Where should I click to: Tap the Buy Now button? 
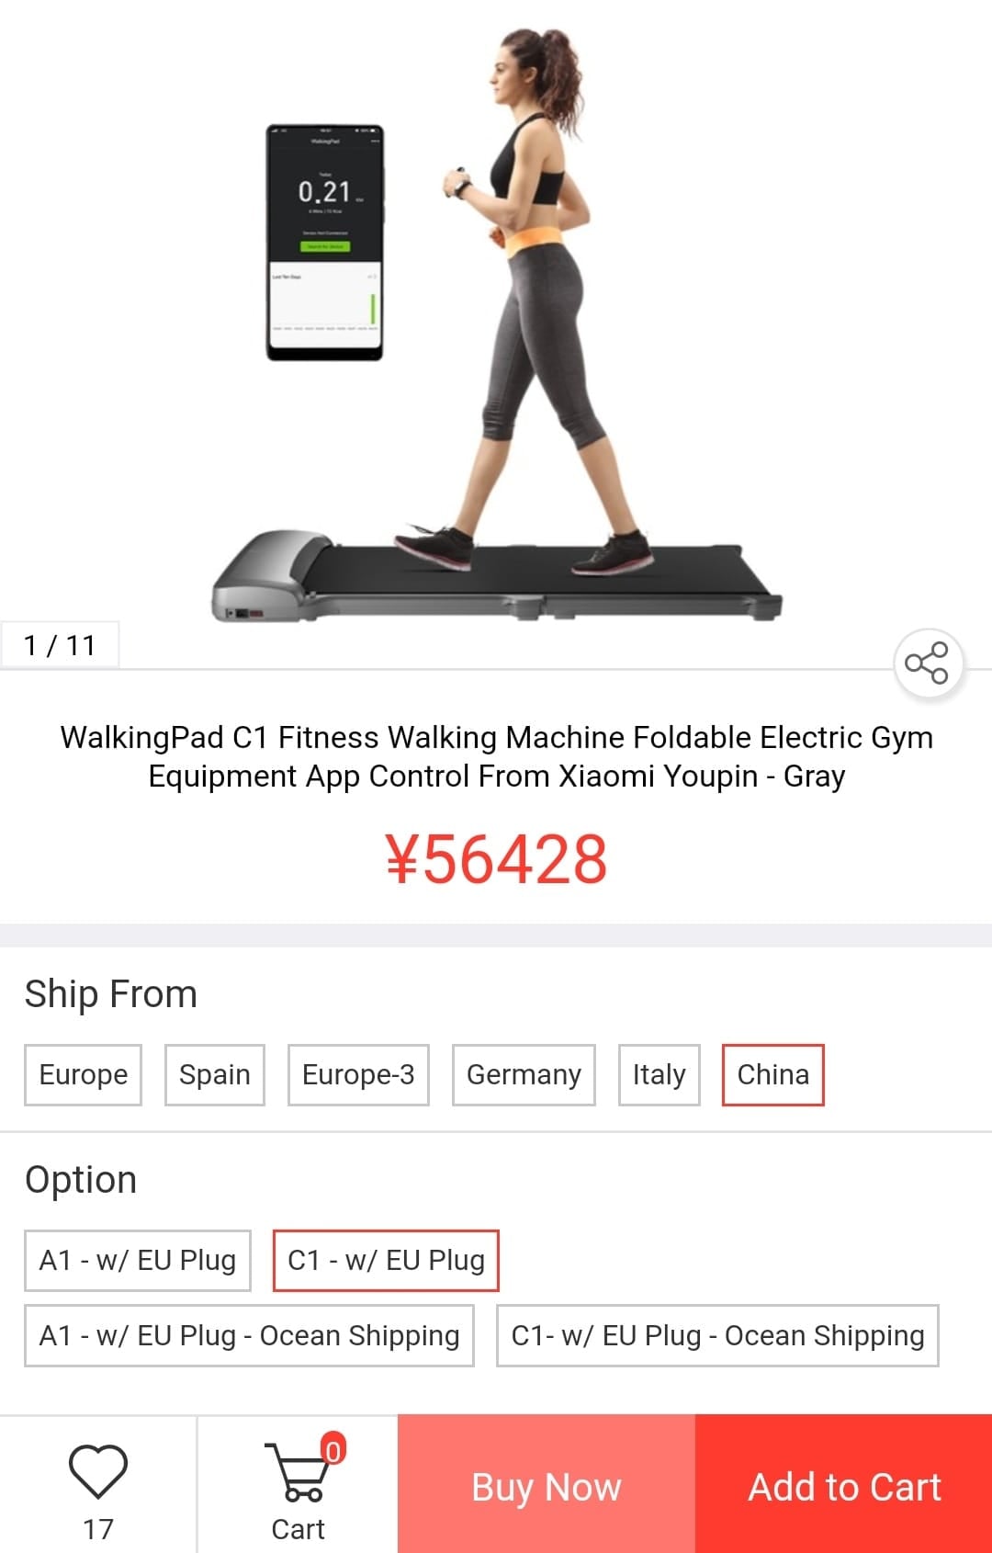[x=547, y=1485]
